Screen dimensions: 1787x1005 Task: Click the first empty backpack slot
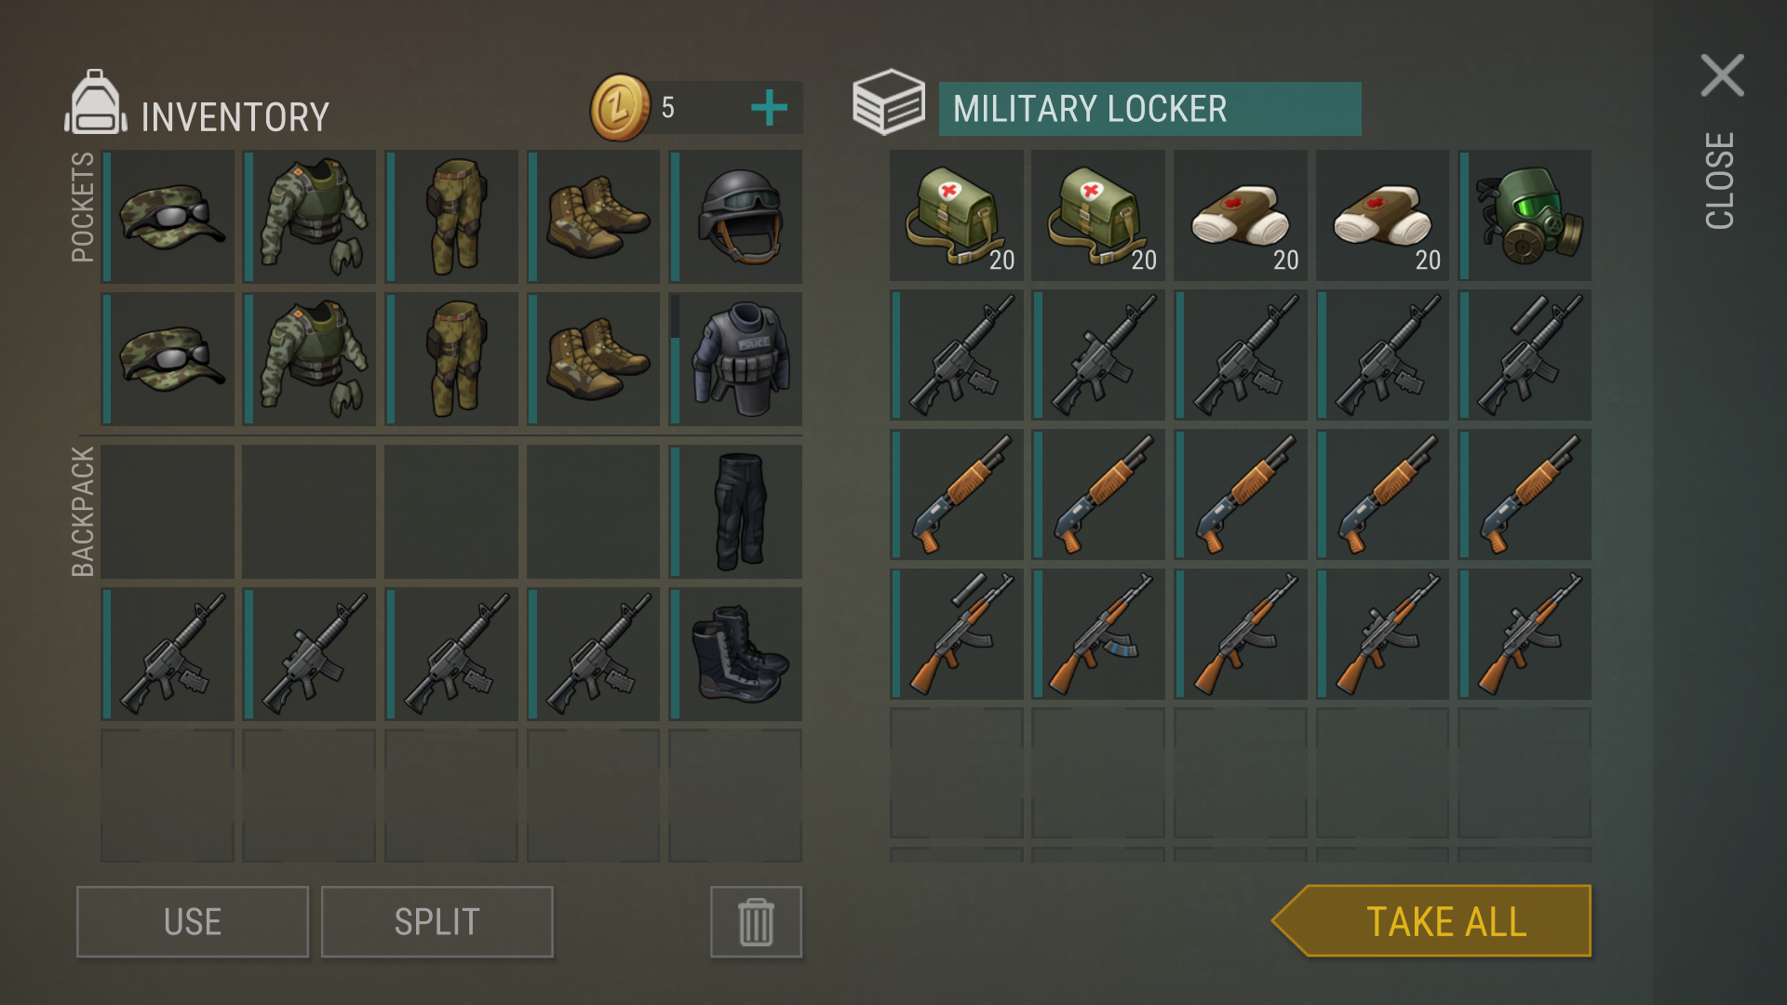168,511
